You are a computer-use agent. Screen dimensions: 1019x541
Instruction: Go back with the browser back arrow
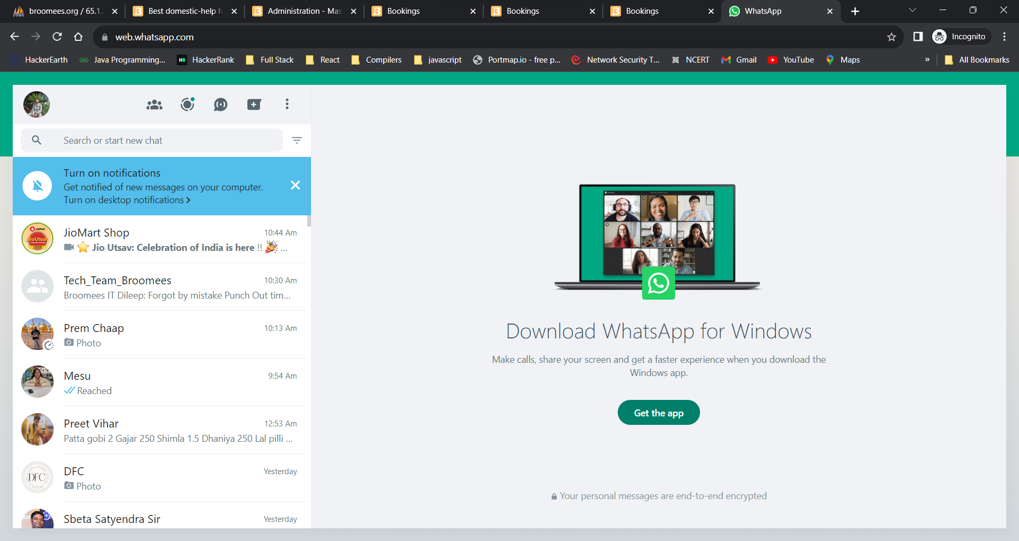pos(14,37)
